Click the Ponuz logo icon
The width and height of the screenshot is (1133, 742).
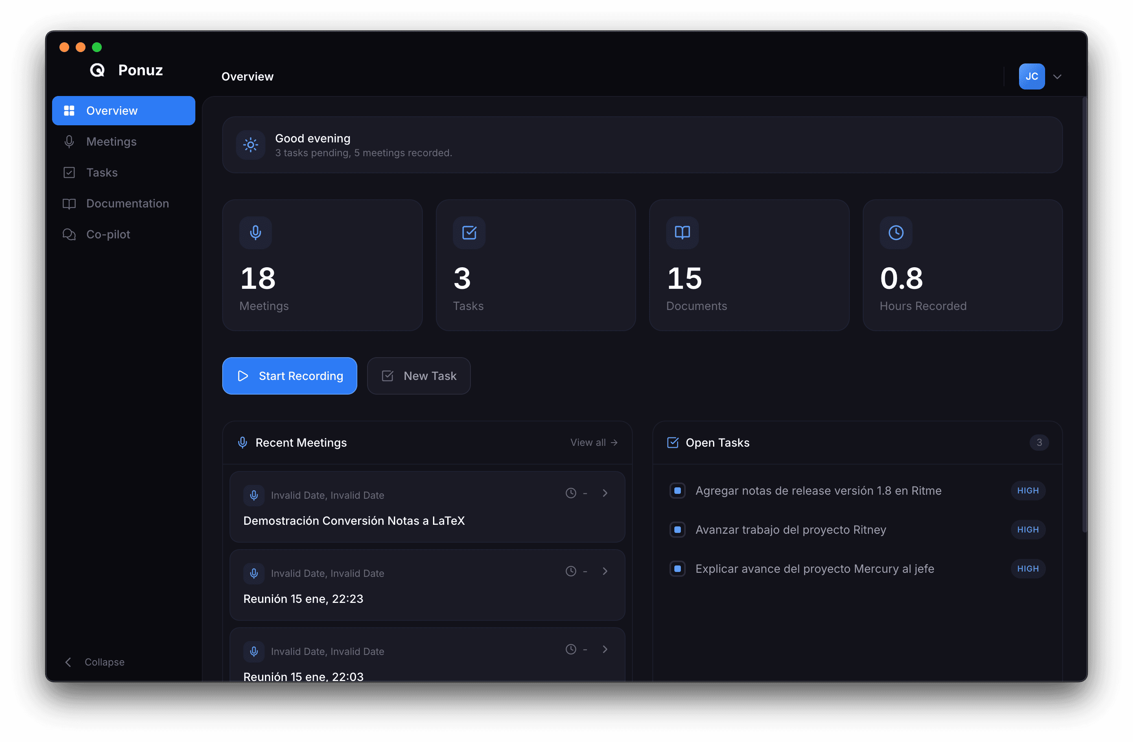click(98, 70)
